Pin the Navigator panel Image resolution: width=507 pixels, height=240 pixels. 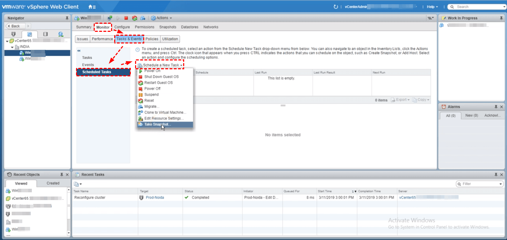click(x=67, y=18)
